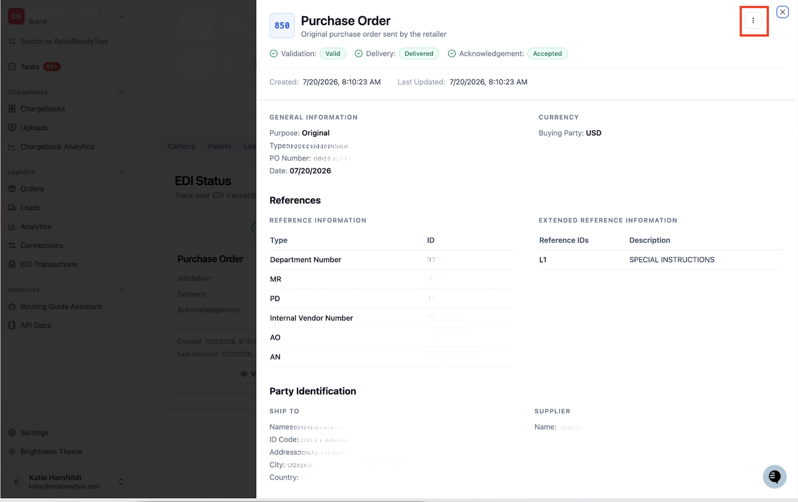Expand the Brand account dropdown

coord(121,16)
